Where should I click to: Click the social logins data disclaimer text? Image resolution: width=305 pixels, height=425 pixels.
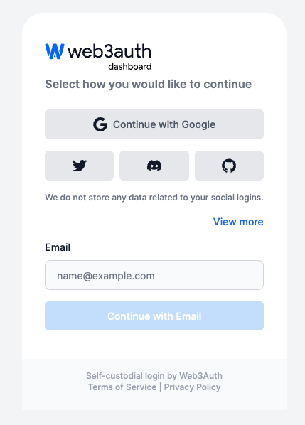(154, 198)
